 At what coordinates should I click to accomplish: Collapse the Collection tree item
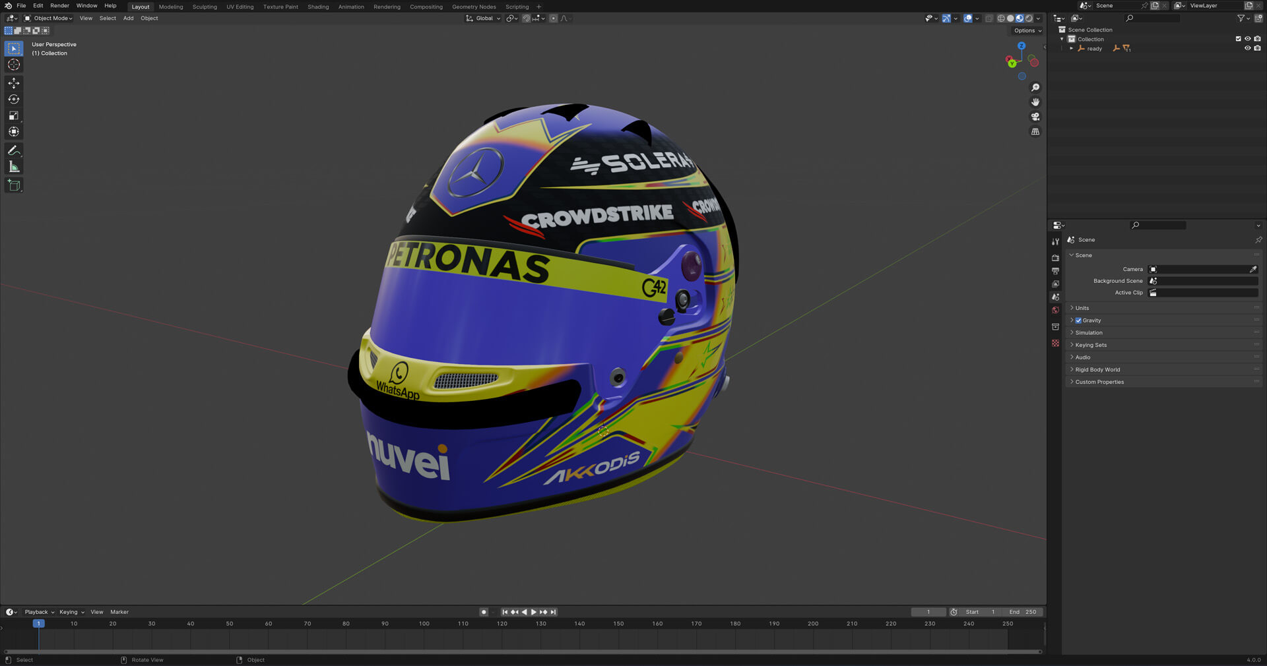point(1062,39)
